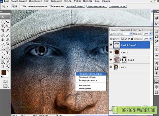Open the Styles fx panel icon

pos(156,23)
